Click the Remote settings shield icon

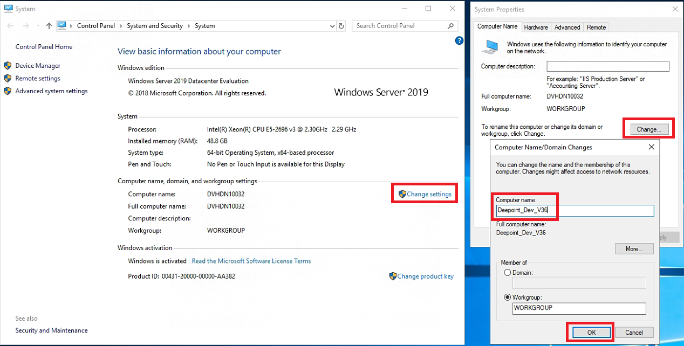pos(8,78)
